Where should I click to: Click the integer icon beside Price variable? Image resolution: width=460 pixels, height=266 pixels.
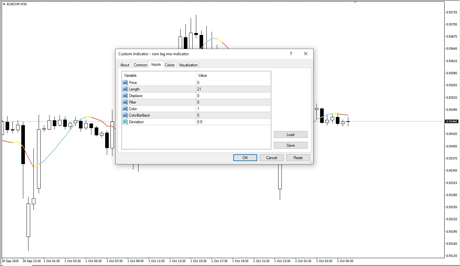pyautogui.click(x=125, y=83)
